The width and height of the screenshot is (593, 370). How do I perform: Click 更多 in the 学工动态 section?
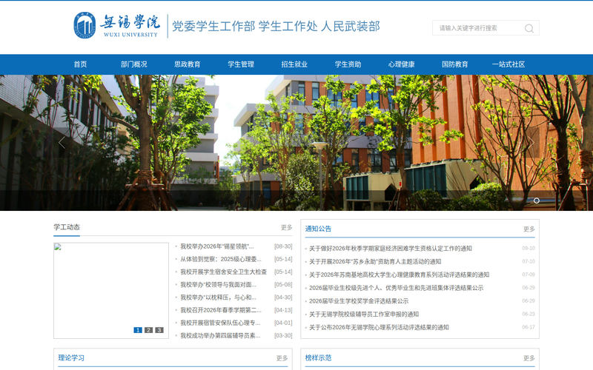[x=287, y=227]
